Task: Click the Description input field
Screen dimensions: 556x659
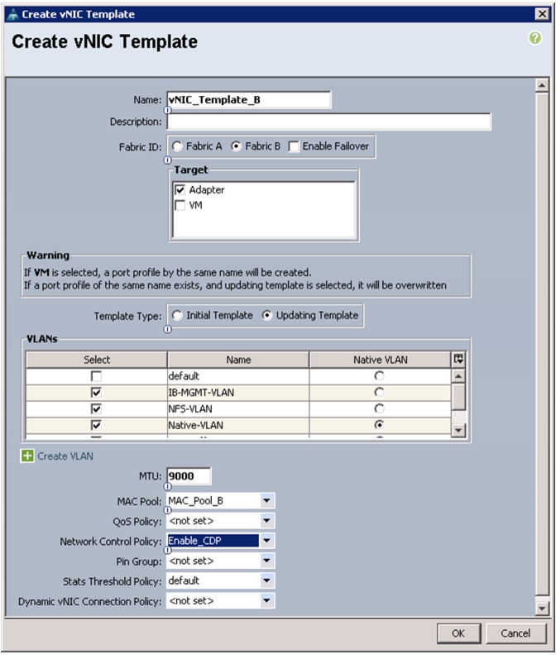Action: [x=328, y=122]
